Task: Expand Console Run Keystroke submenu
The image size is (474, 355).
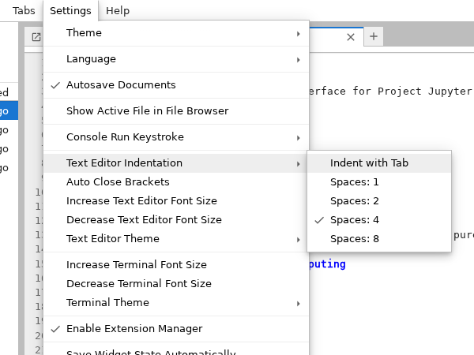Action: (176, 136)
